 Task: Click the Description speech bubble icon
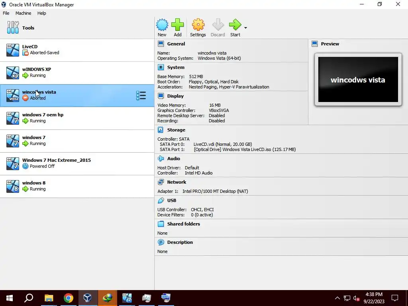[161, 242]
